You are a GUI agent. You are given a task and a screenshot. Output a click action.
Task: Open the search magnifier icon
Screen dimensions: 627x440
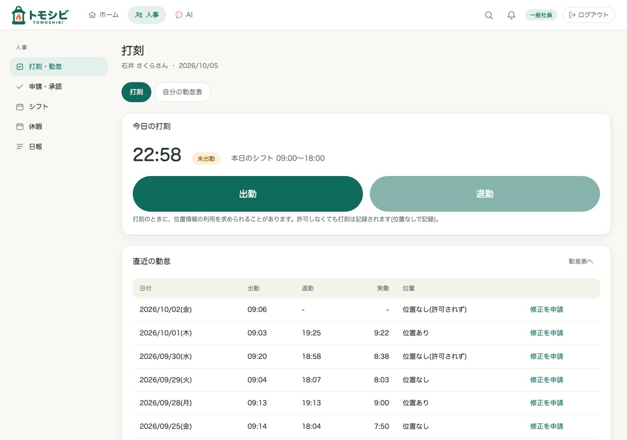pyautogui.click(x=489, y=15)
